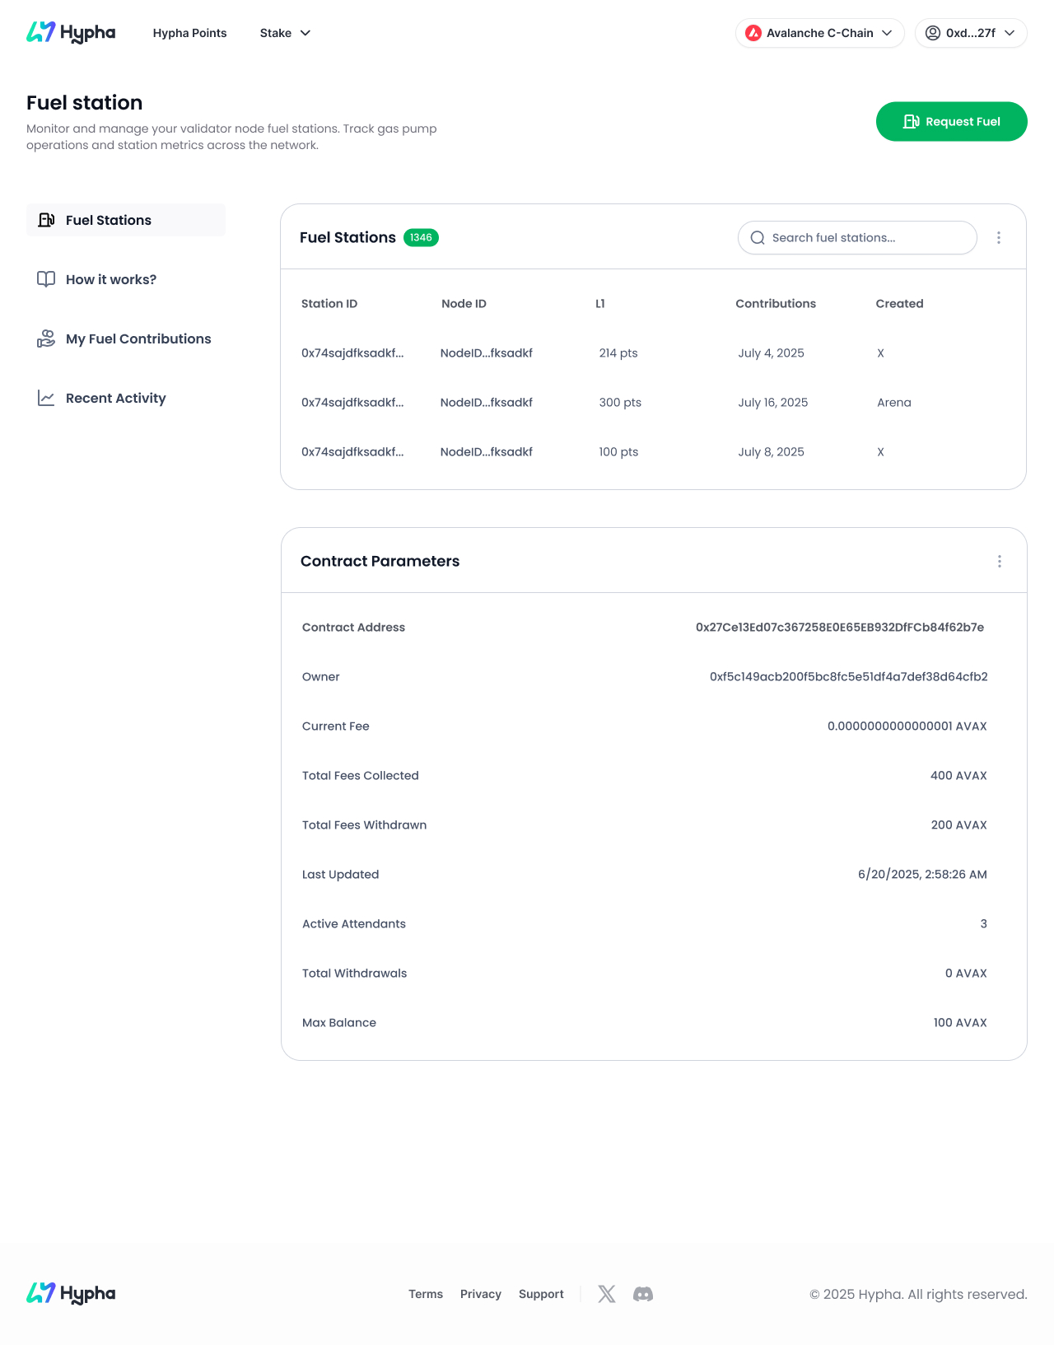Select My Fuel Contributions in sidebar
Screen dimensions: 1054x1345
point(138,339)
